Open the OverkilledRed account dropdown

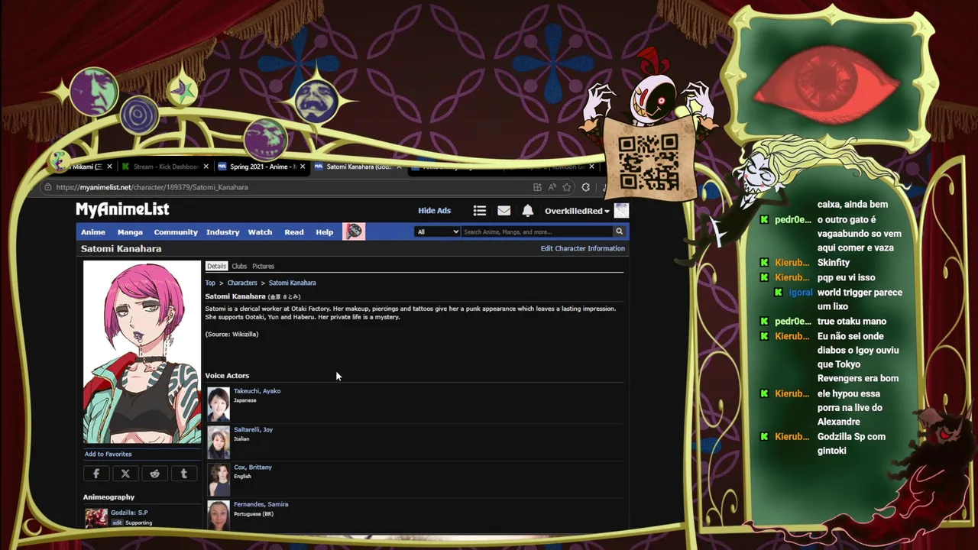tap(577, 211)
